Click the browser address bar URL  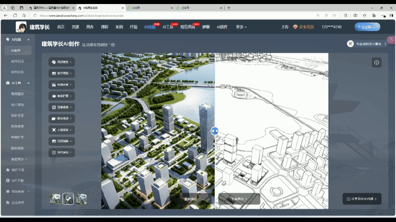(x=81, y=15)
